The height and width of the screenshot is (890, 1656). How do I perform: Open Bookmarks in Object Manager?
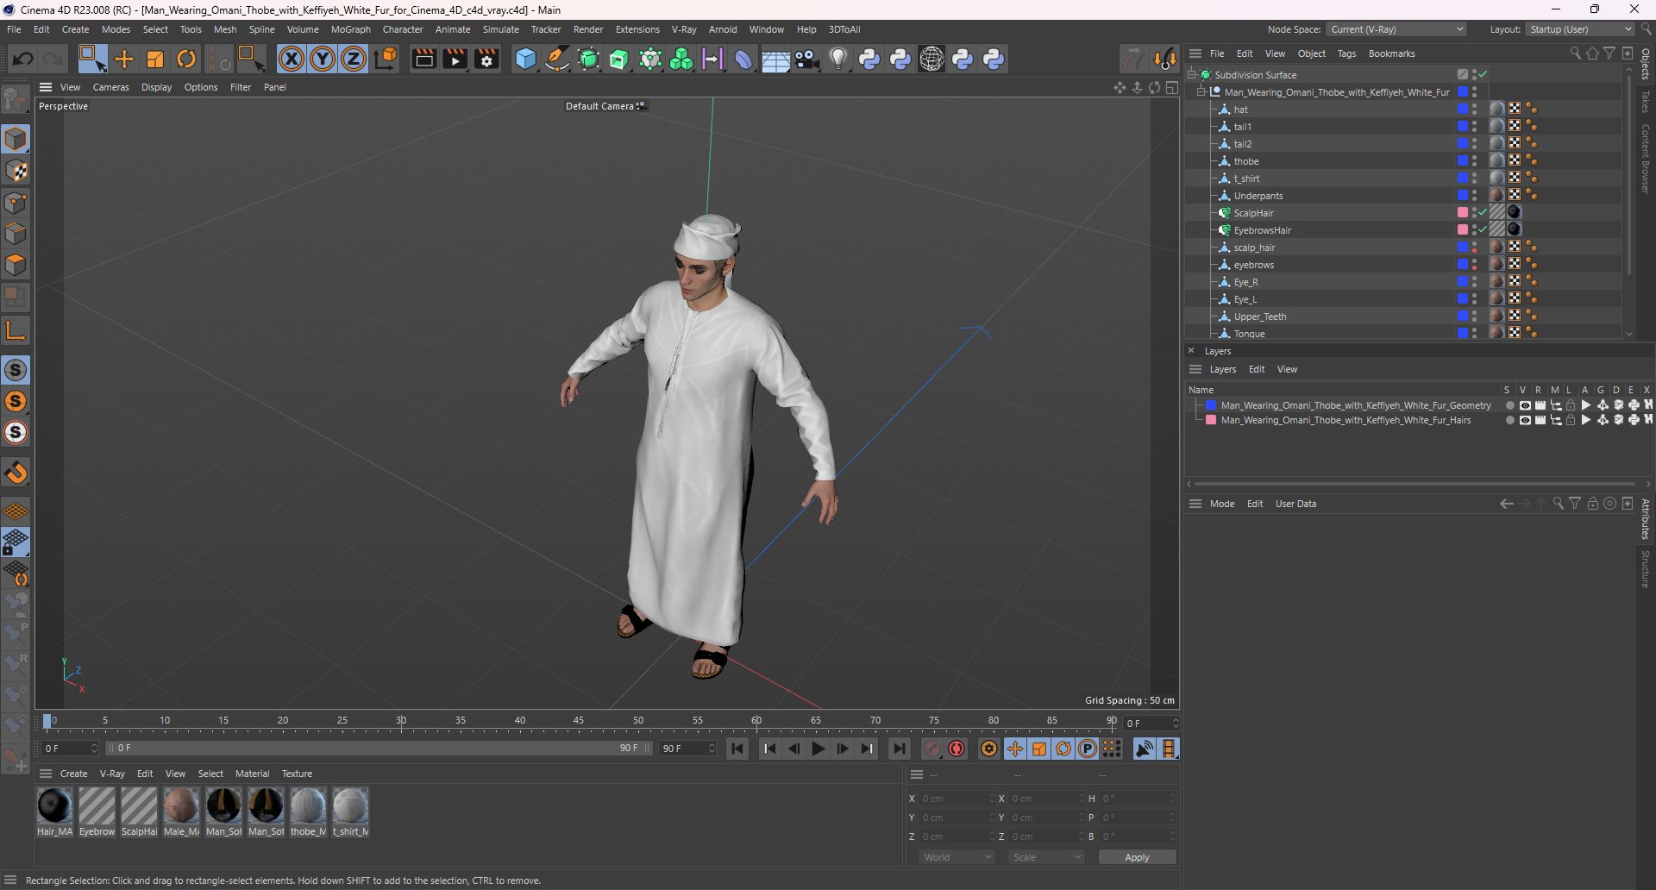point(1391,53)
